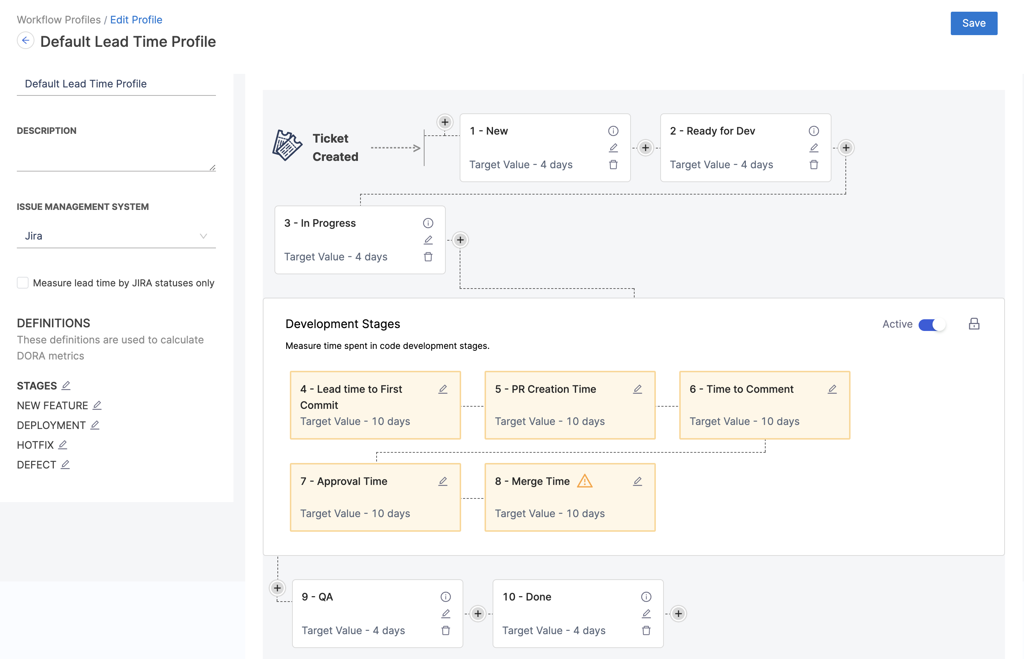Toggle the Development Stages Active switch

pyautogui.click(x=931, y=325)
